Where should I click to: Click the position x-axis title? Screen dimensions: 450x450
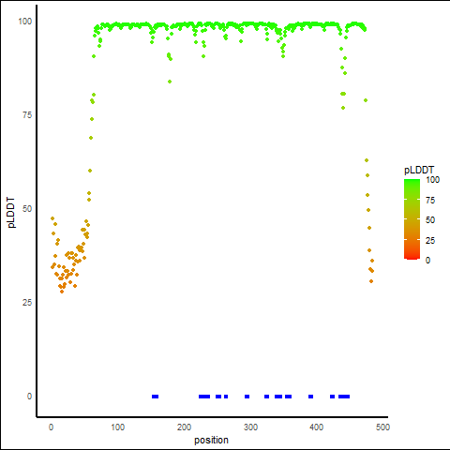tap(211, 440)
